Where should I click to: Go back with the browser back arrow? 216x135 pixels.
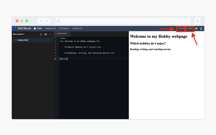coord(41,21)
